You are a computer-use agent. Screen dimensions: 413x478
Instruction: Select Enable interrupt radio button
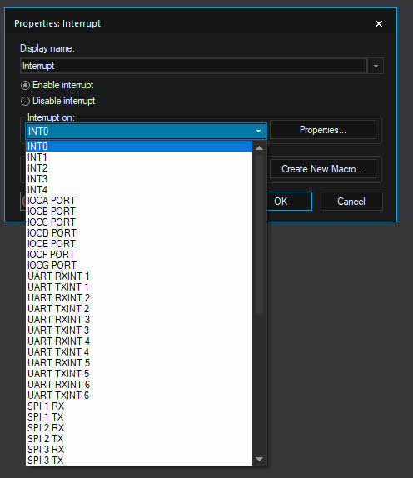(25, 85)
